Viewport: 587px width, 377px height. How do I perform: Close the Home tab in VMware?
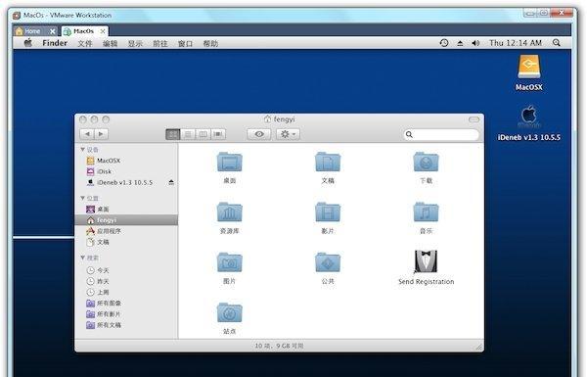53,31
